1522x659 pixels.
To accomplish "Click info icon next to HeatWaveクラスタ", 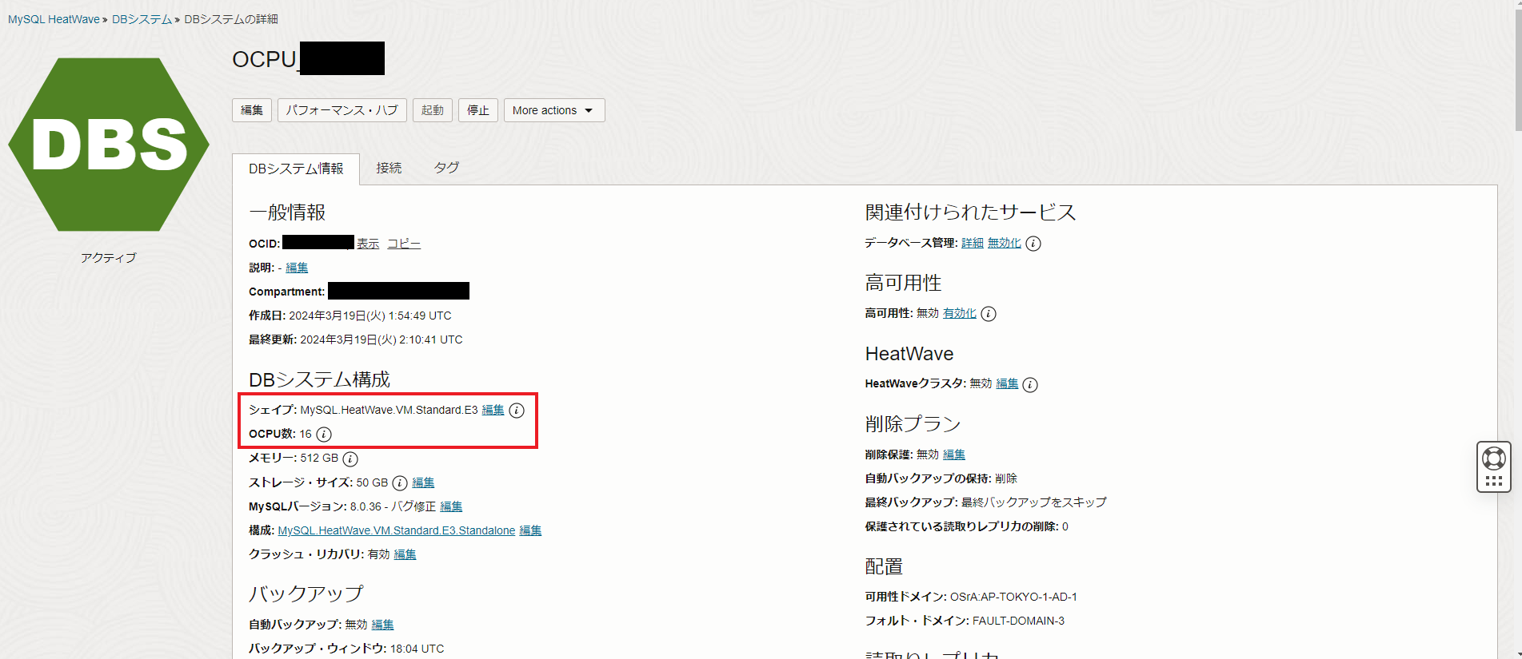I will tap(1030, 384).
